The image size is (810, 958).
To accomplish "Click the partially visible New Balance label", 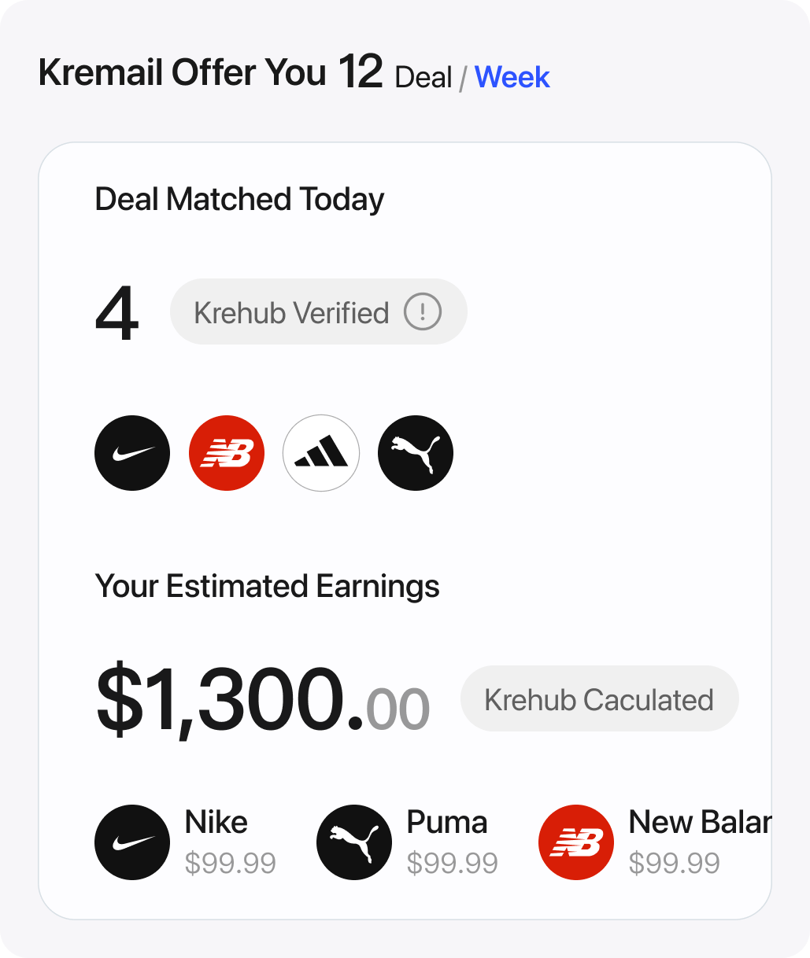I will (700, 823).
